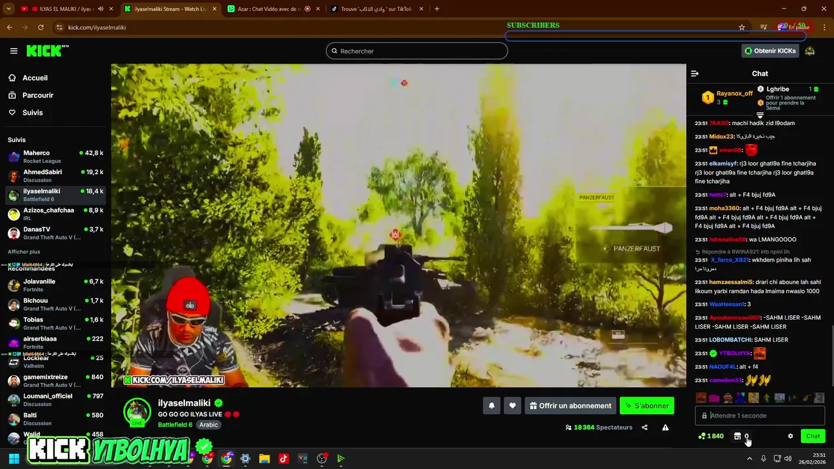Click the Arabic language tag
This screenshot has width=834, height=469.
pos(208,425)
